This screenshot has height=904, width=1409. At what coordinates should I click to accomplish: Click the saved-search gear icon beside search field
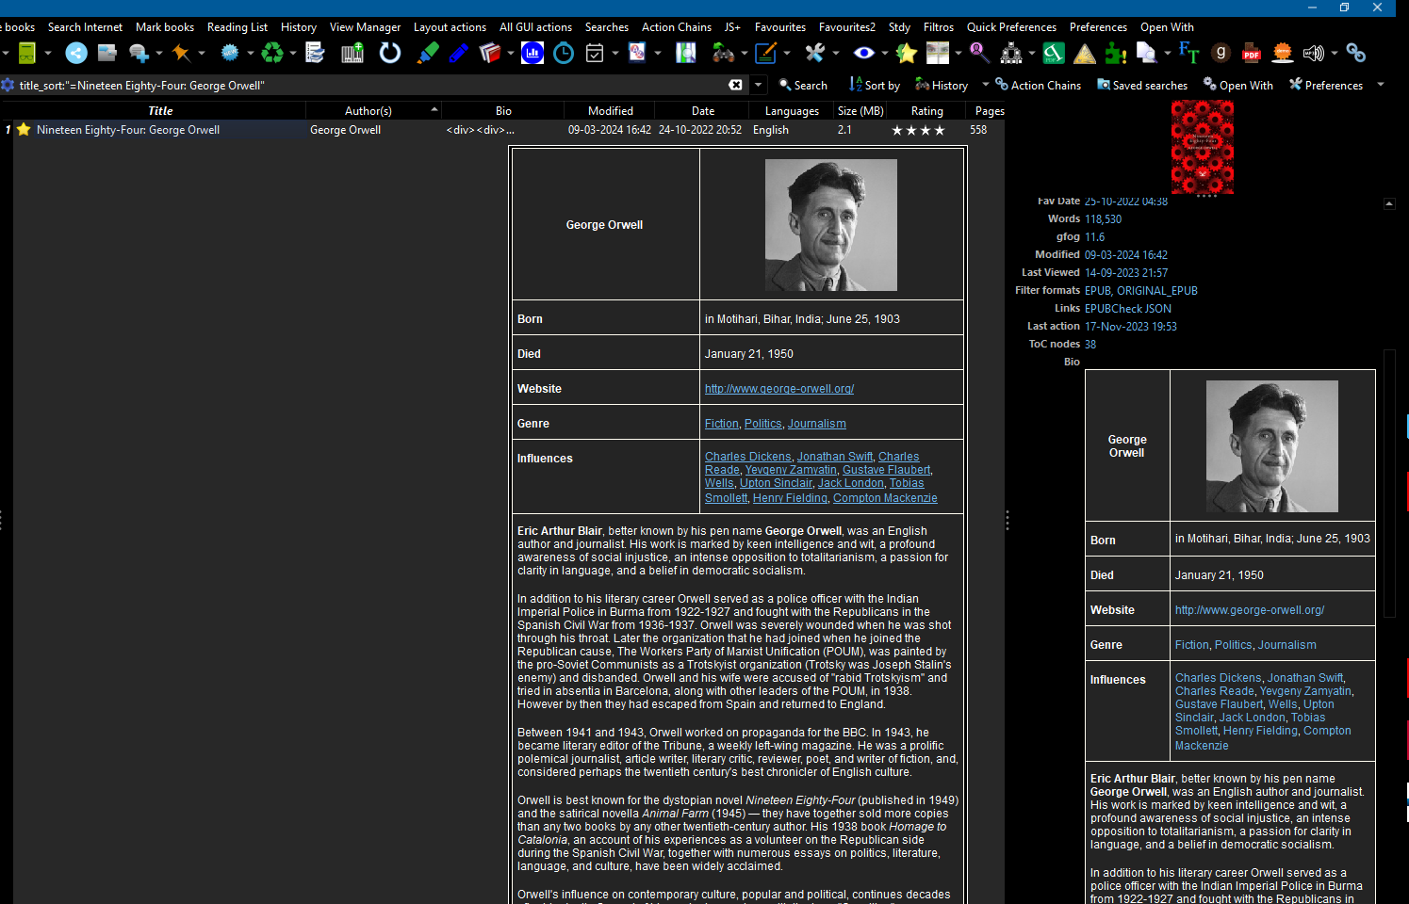pos(8,85)
